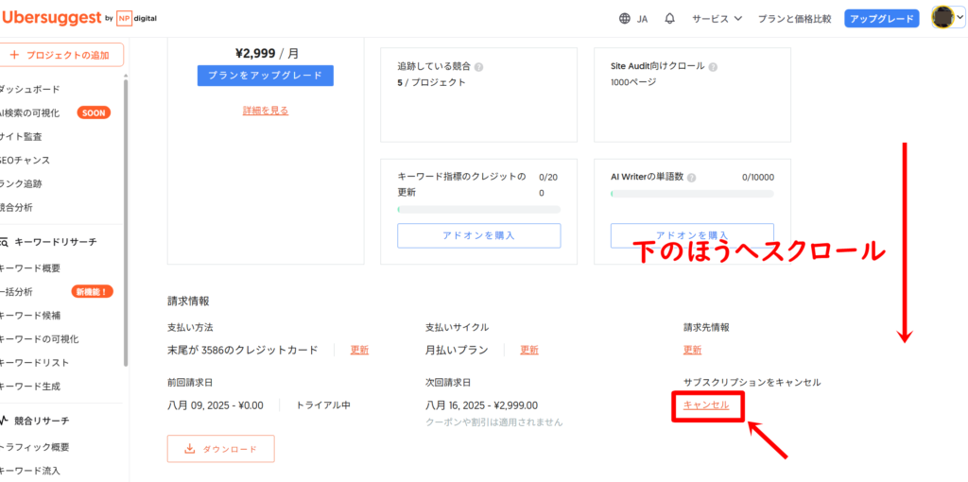The height and width of the screenshot is (482, 968).
Task: Click 末尾が 3586のクレジットカード text
Action: pos(243,350)
